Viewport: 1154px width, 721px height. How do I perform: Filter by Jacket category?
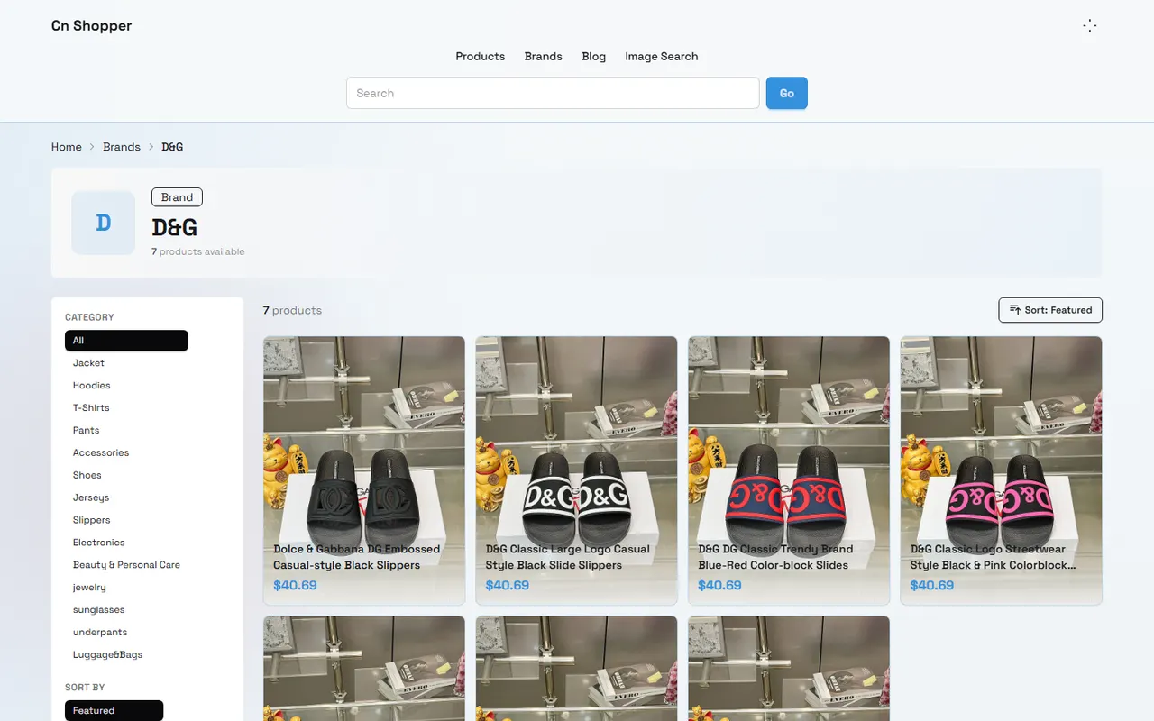[88, 363]
